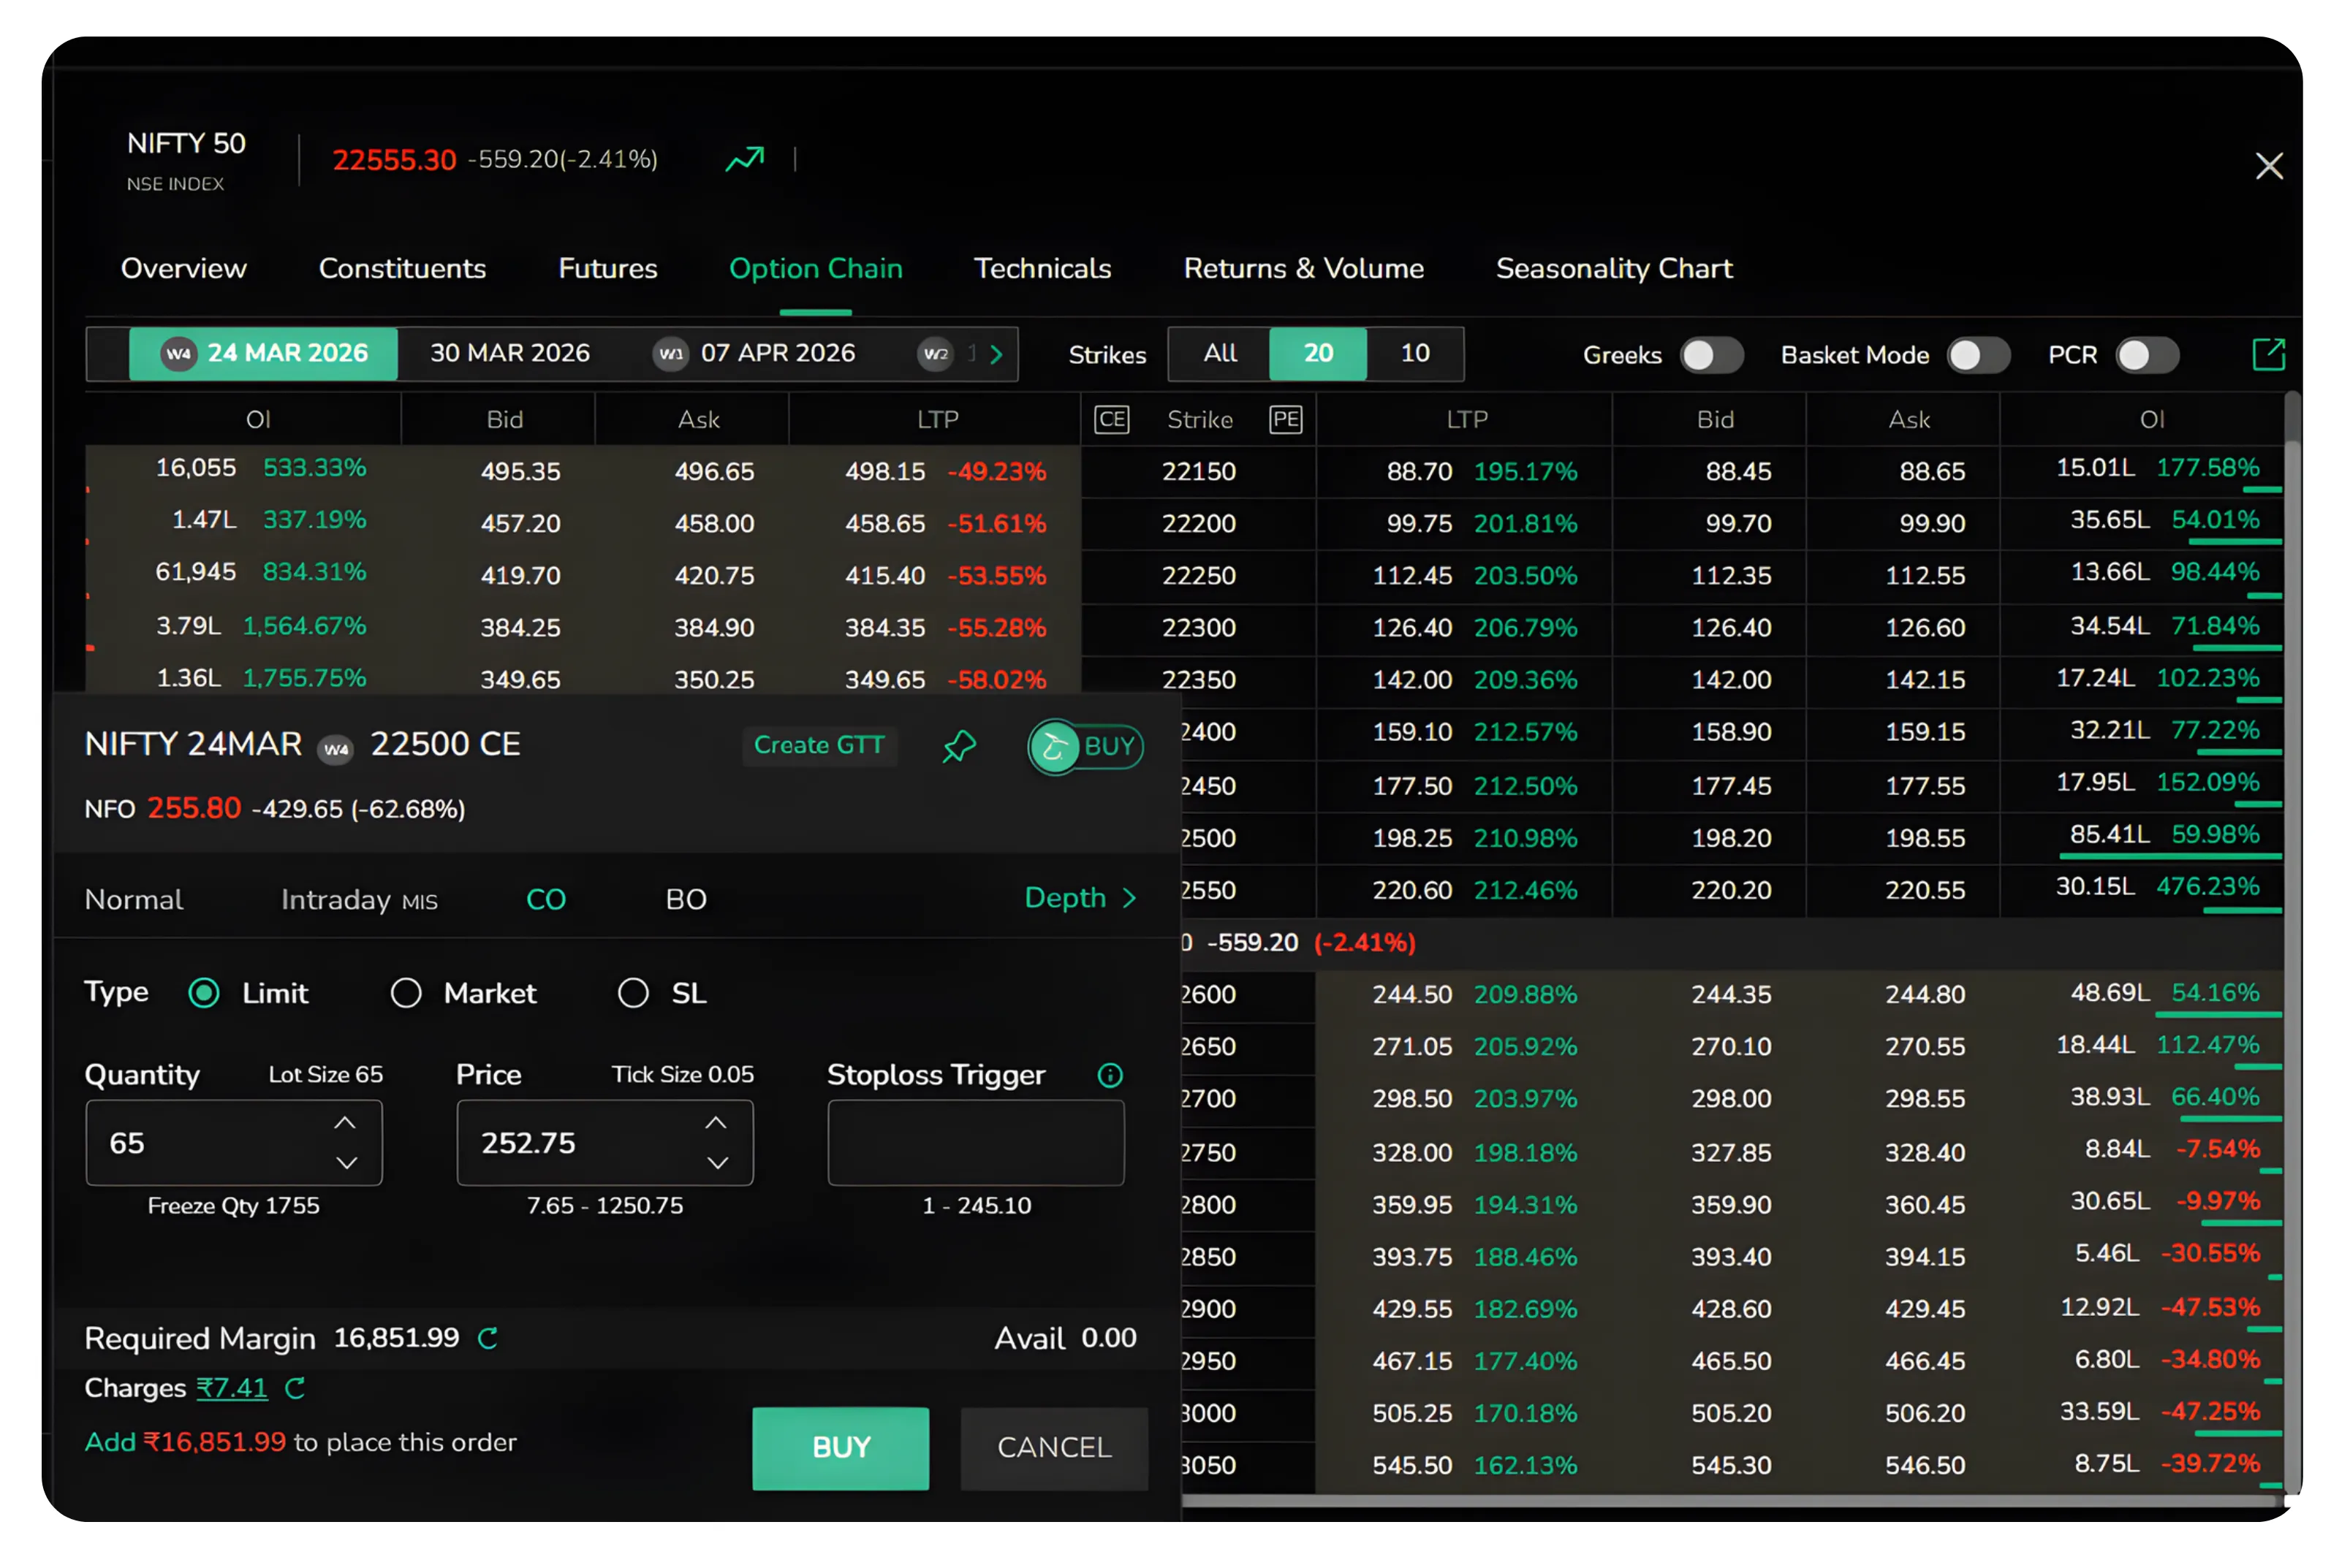Select the Intraday MIS order tab
Screen dimensions: 2331x1568
358,898
